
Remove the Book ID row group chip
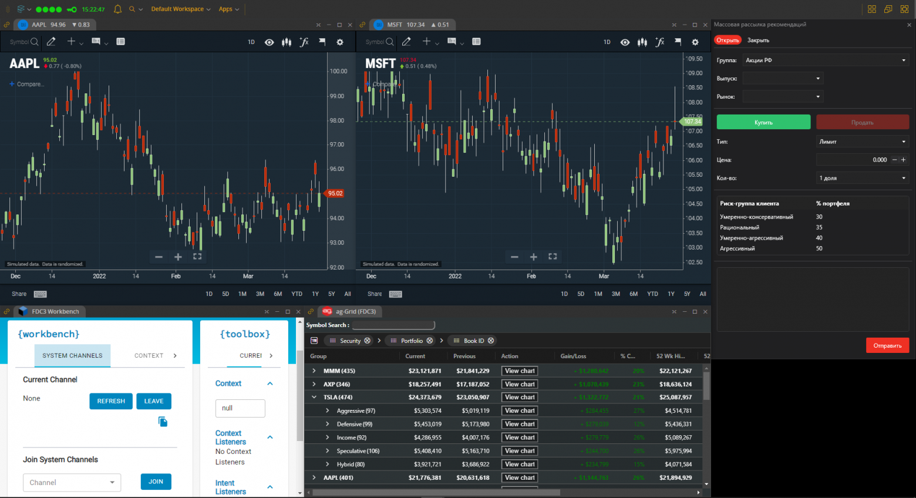(x=491, y=341)
